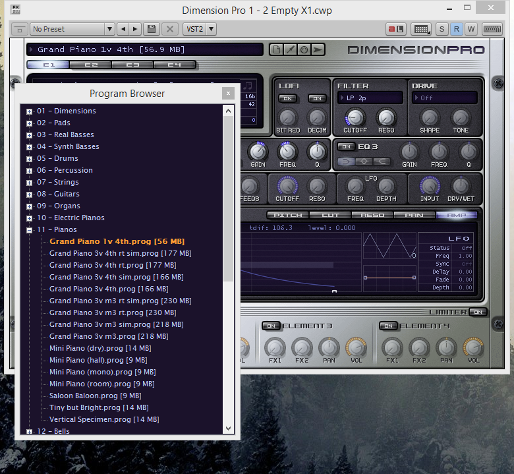
Task: Switch to the PITCH modulation tab
Action: 288,215
